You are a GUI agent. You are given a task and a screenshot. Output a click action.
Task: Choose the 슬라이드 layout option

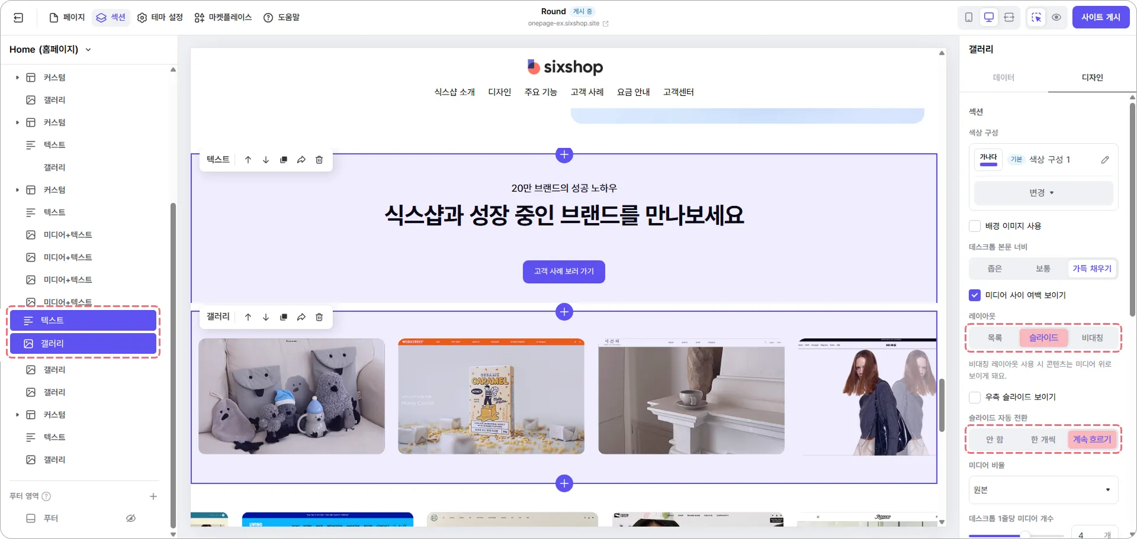coord(1043,338)
